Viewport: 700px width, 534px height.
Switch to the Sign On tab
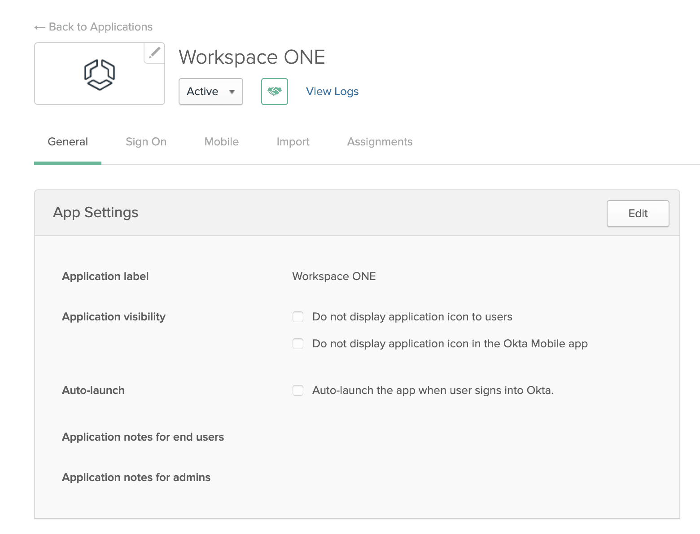tap(146, 142)
